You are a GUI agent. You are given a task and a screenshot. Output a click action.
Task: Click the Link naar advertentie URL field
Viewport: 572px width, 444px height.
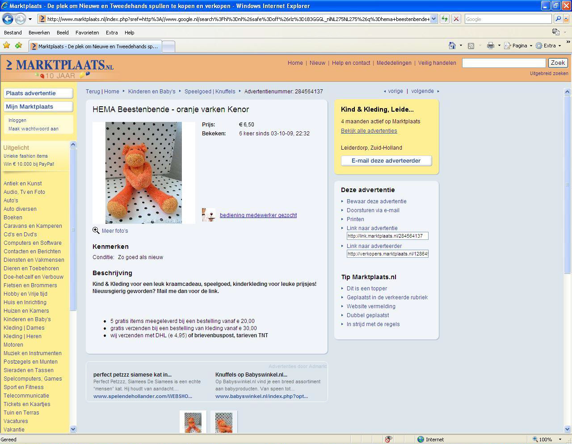pos(387,236)
